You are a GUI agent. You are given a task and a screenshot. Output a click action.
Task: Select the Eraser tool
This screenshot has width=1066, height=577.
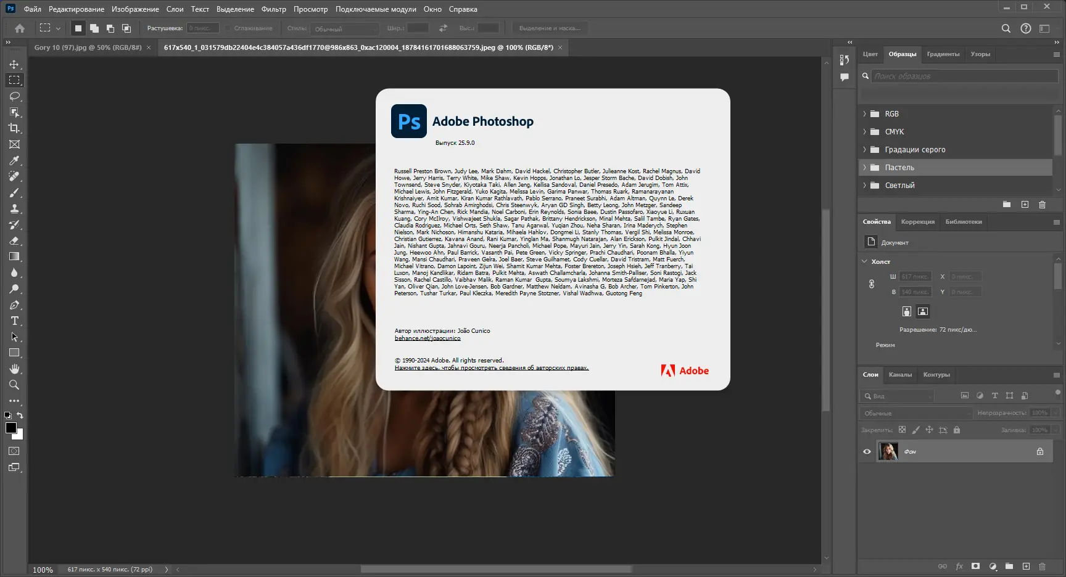14,240
